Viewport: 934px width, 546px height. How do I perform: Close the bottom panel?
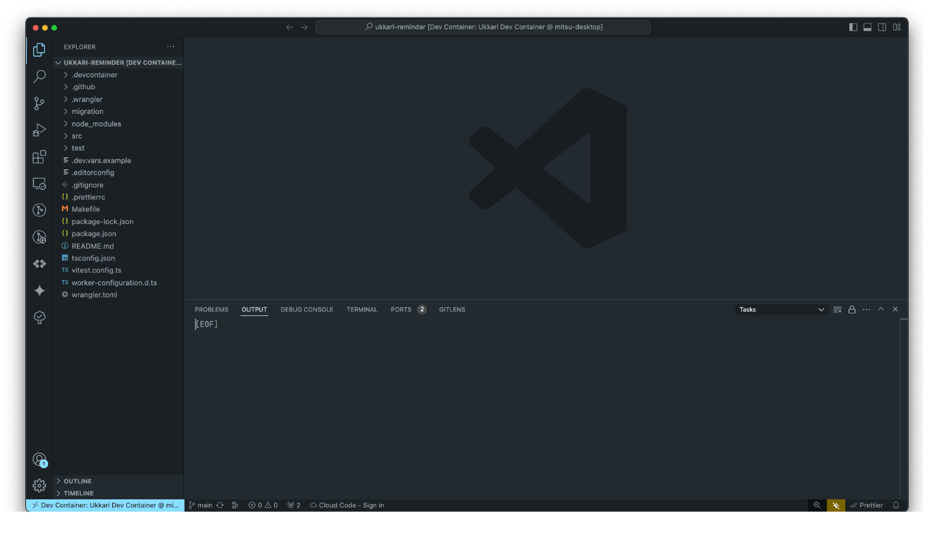pos(895,309)
